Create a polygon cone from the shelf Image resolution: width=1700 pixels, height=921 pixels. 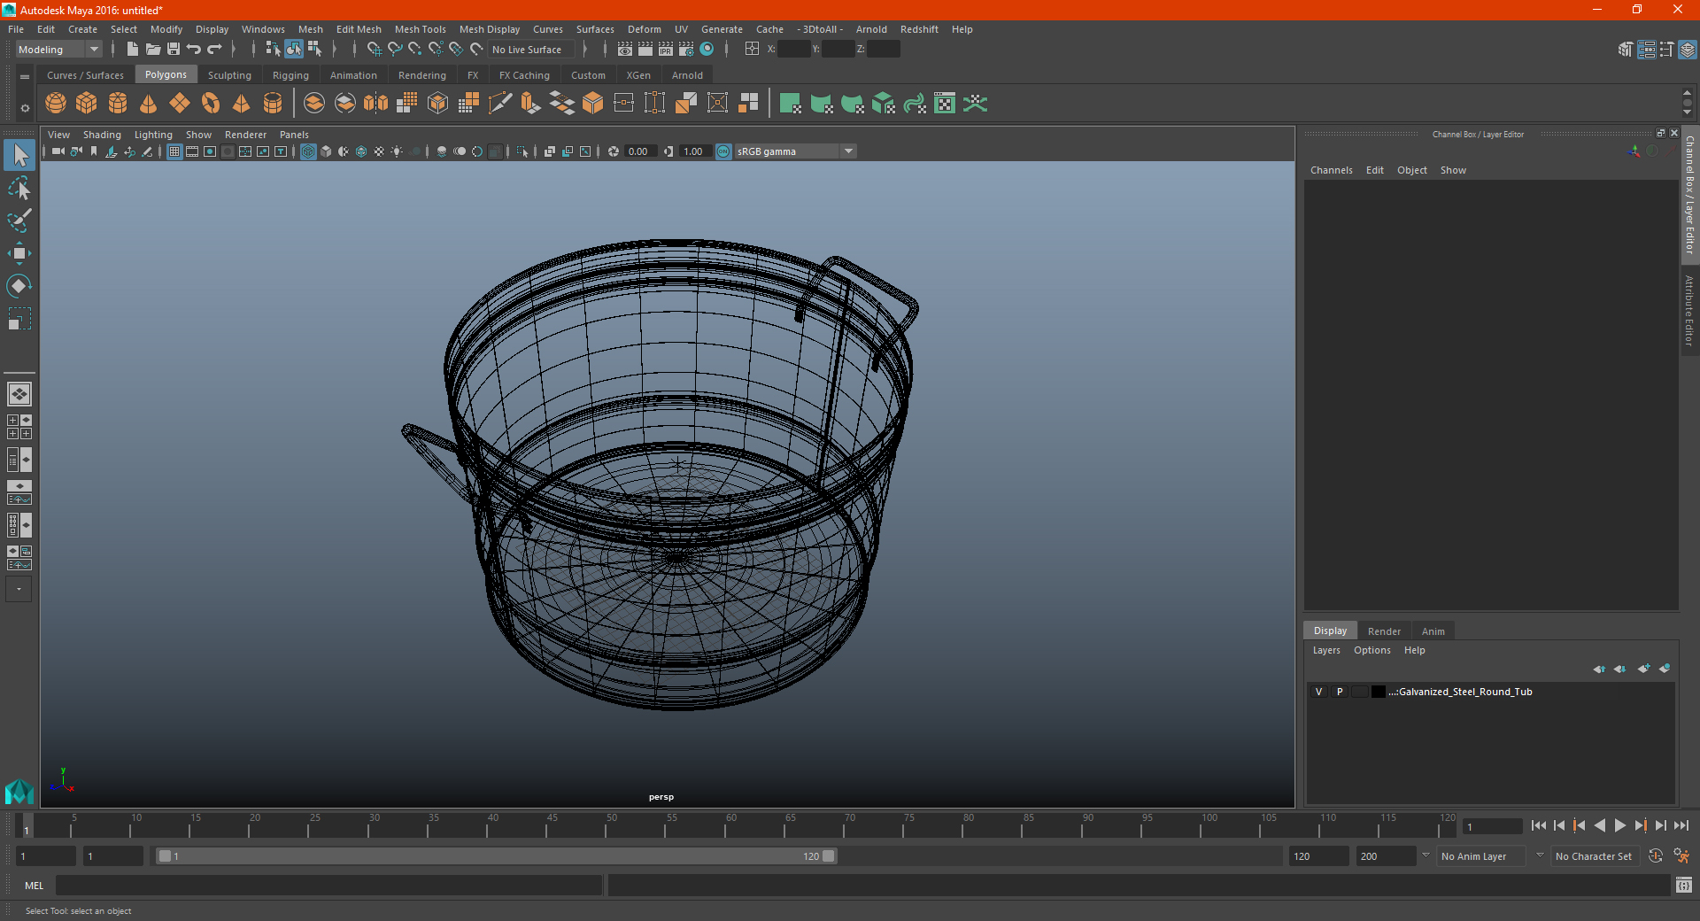(x=149, y=104)
